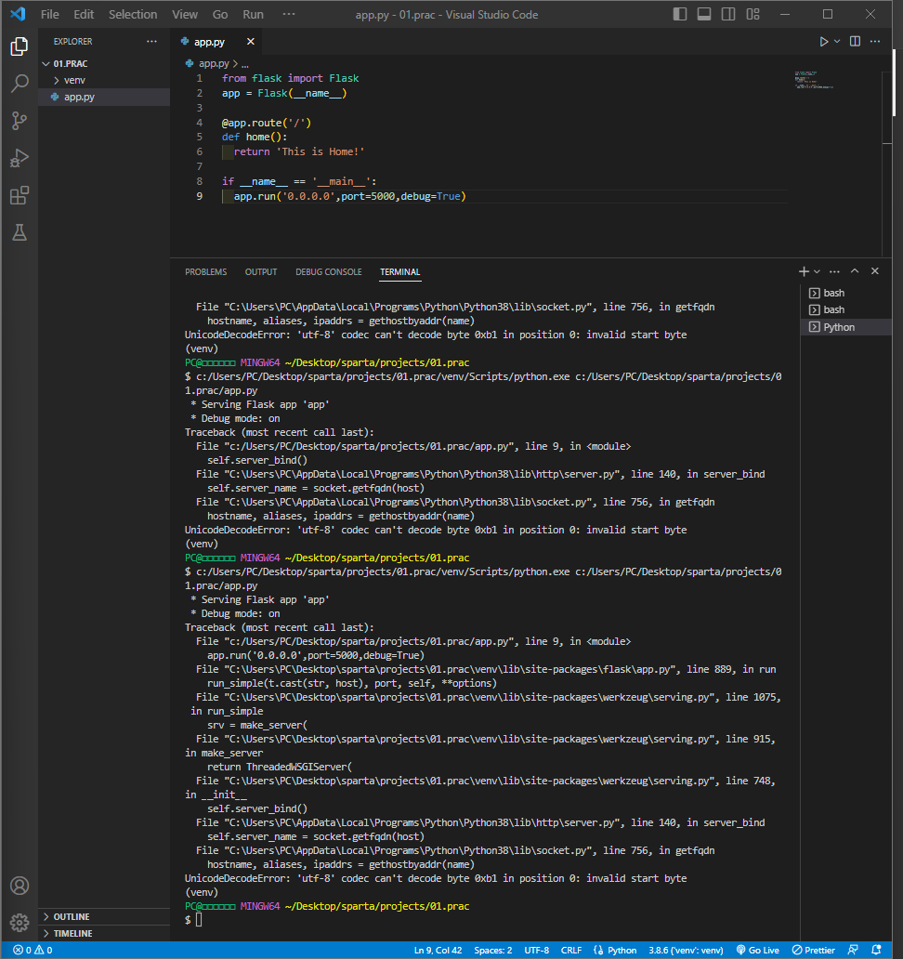903x959 pixels.
Task: Click the code minimap preview
Action: [x=814, y=80]
